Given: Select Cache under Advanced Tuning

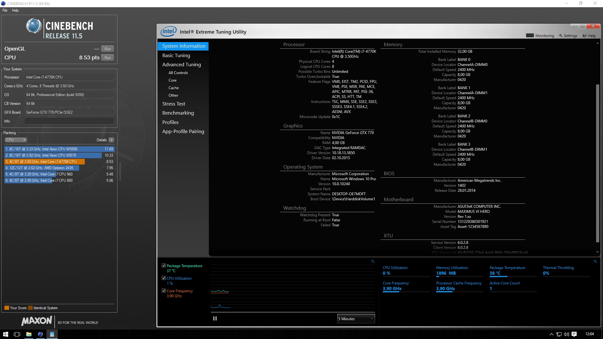Looking at the screenshot, I should [174, 88].
